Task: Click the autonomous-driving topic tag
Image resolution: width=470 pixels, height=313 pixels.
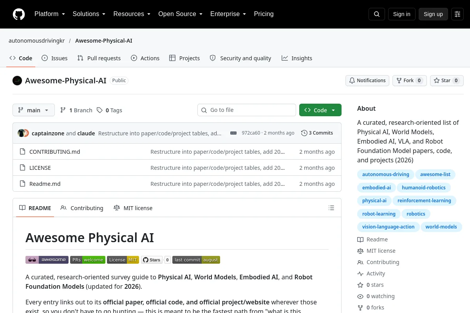Action: click(x=386, y=174)
